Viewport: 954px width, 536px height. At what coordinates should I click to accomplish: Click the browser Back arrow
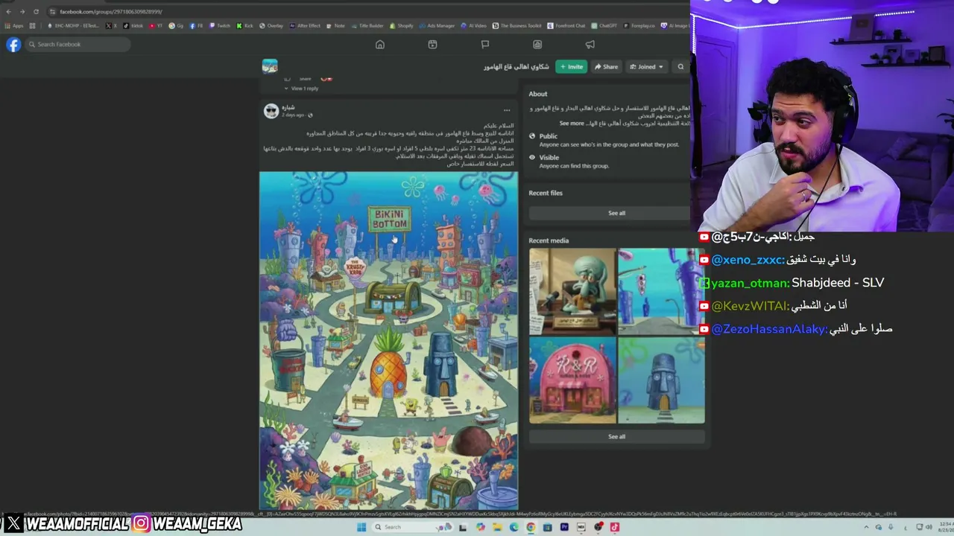[8, 12]
